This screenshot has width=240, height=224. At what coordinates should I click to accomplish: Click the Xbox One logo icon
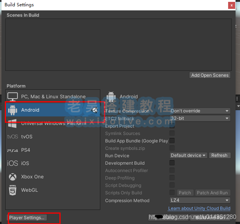13,177
